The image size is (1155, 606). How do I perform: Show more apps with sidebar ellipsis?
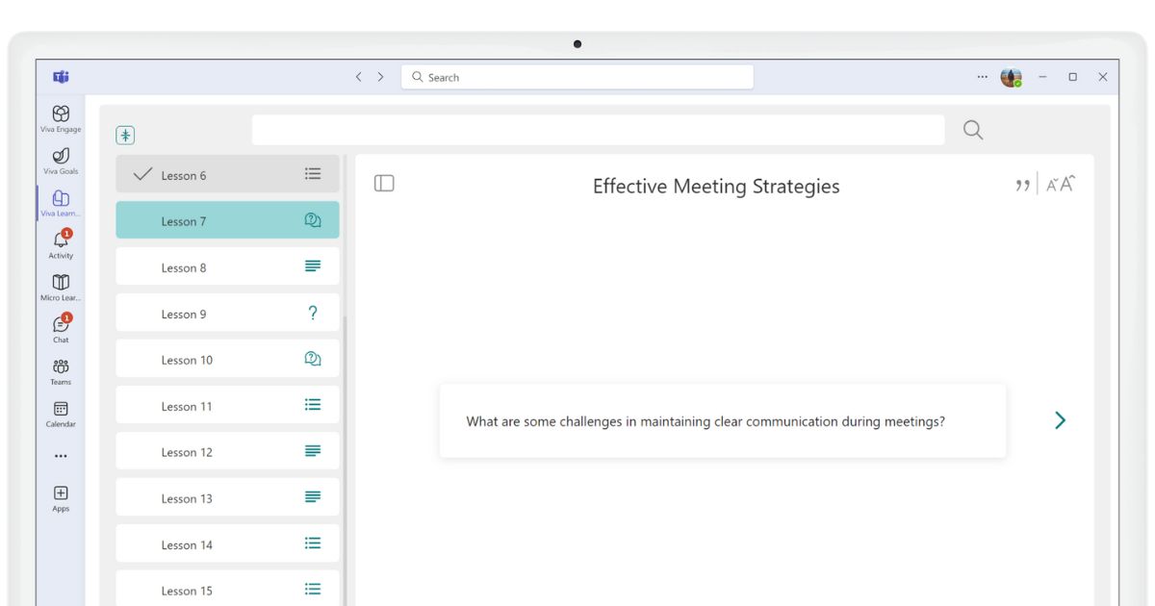[61, 456]
